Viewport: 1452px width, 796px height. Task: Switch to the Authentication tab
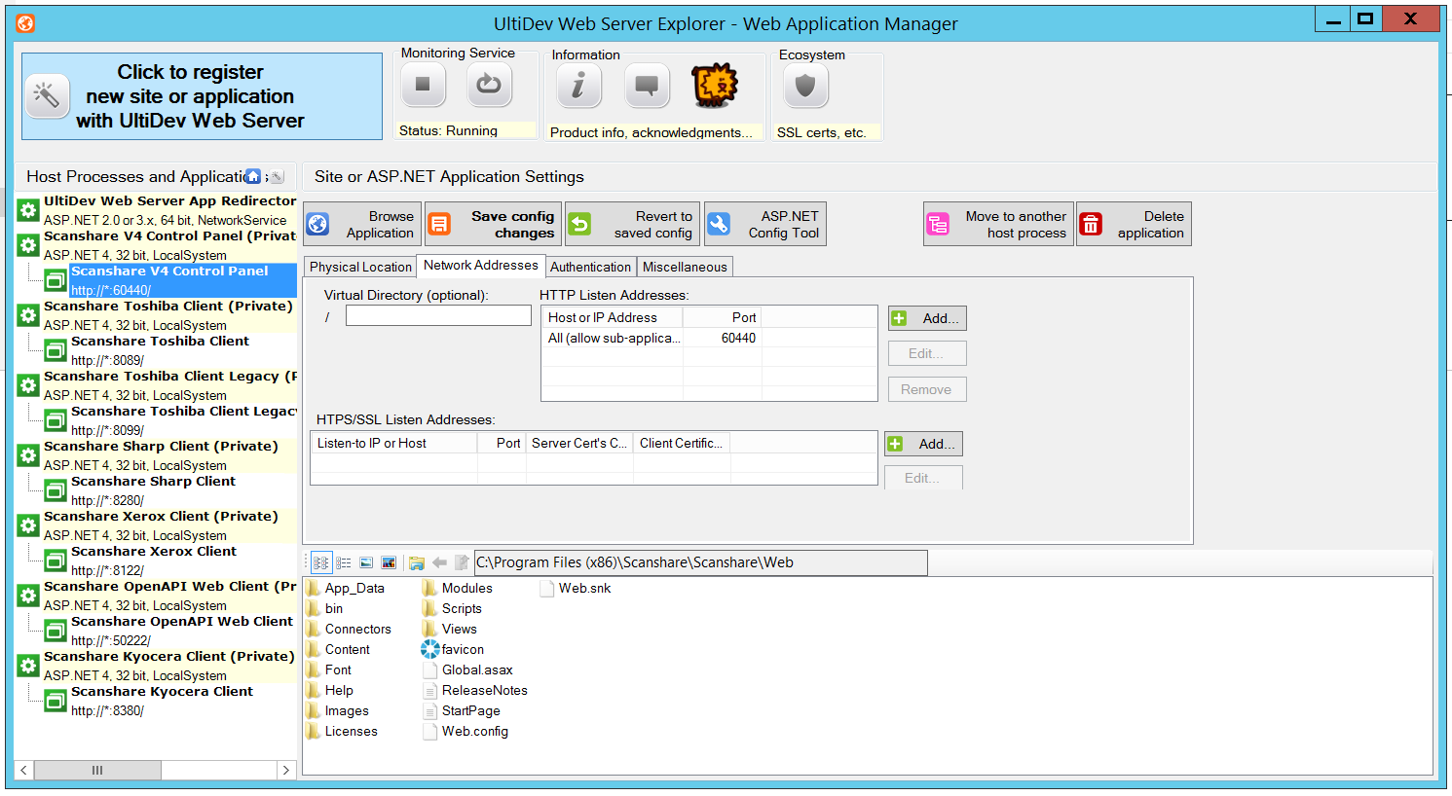(590, 267)
